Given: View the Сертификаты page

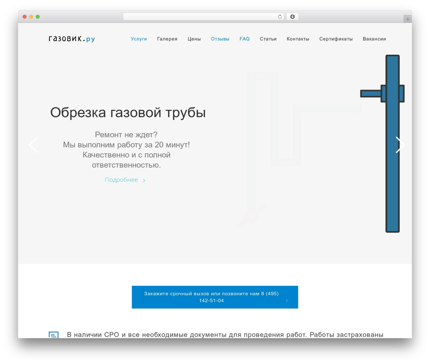Looking at the screenshot, I should coord(336,39).
